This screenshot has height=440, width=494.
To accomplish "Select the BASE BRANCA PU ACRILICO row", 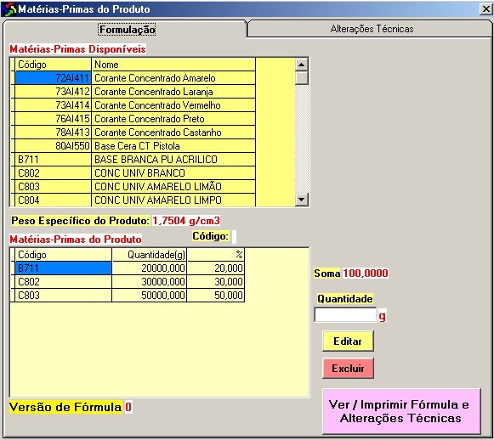I will pos(133,159).
